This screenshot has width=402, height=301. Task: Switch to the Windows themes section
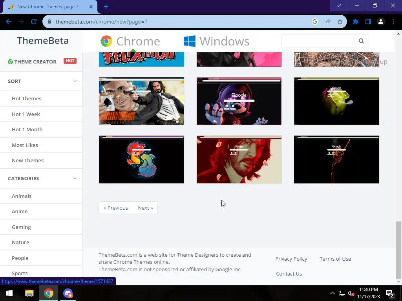tap(216, 41)
